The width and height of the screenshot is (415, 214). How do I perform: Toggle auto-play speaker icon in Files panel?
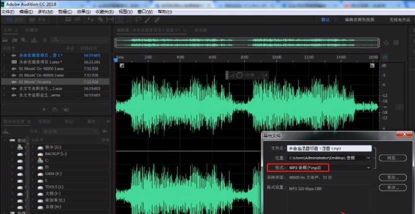tap(65, 109)
